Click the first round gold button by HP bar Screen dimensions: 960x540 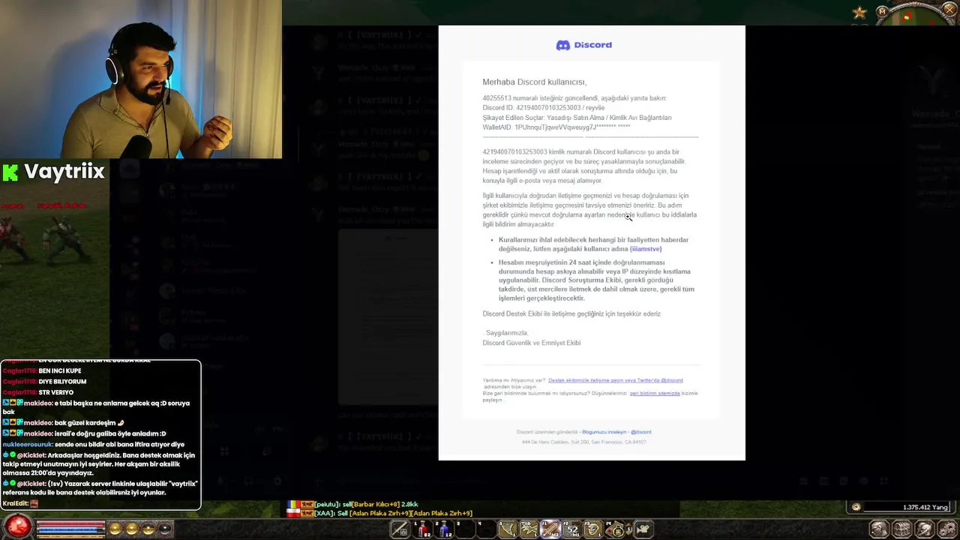coord(115,529)
